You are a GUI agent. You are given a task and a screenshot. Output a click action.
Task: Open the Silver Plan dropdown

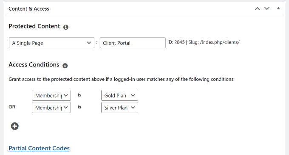tap(119, 108)
